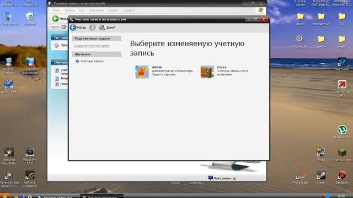Select the Гость guest account briefcase picture
This screenshot has height=198, width=353.
[207, 72]
